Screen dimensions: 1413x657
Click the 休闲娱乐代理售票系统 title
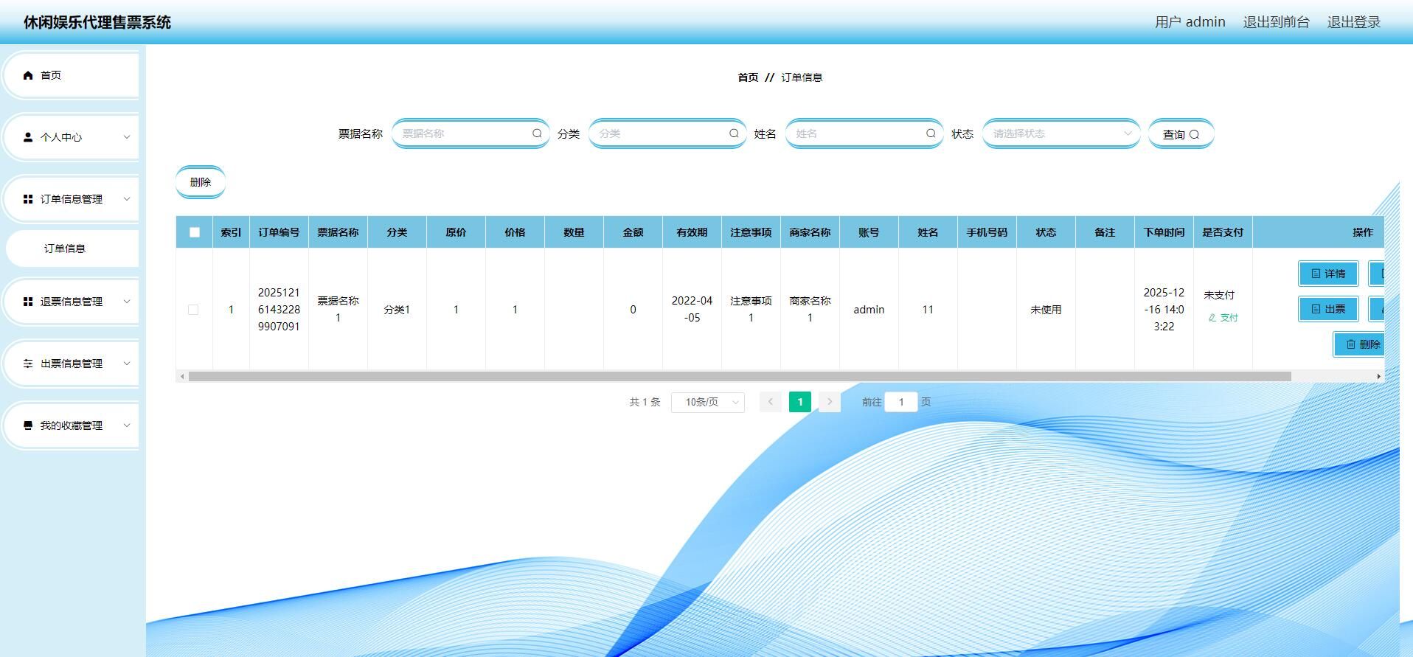[x=97, y=22]
